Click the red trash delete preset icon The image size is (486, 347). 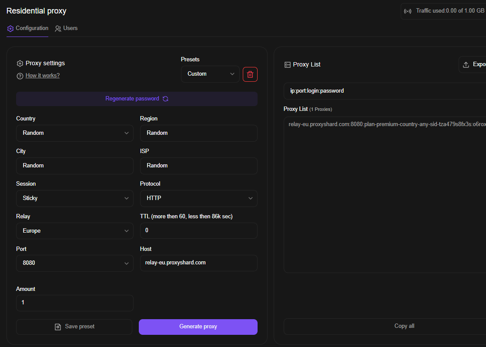(250, 74)
